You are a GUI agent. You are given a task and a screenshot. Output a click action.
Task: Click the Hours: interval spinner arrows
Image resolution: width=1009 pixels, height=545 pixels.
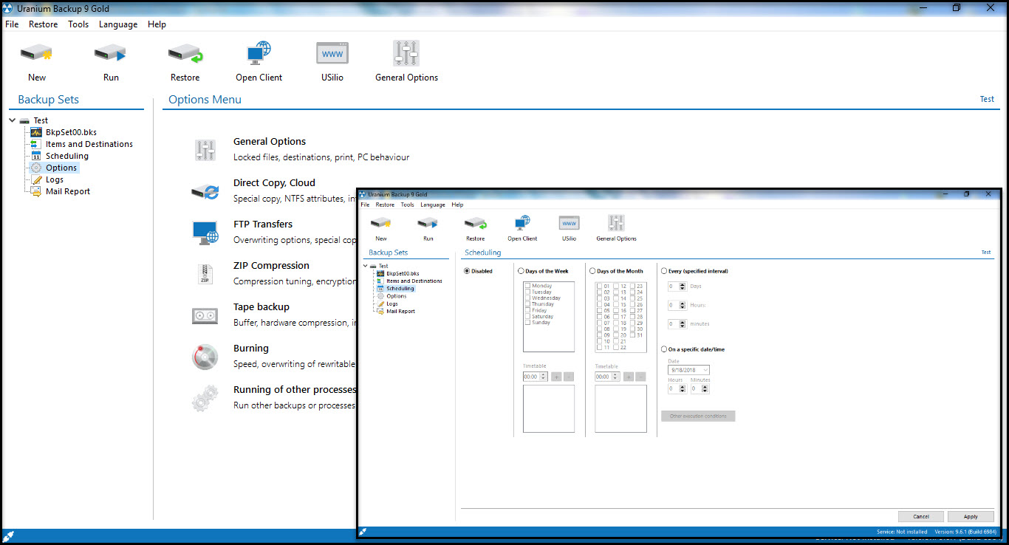tap(683, 305)
